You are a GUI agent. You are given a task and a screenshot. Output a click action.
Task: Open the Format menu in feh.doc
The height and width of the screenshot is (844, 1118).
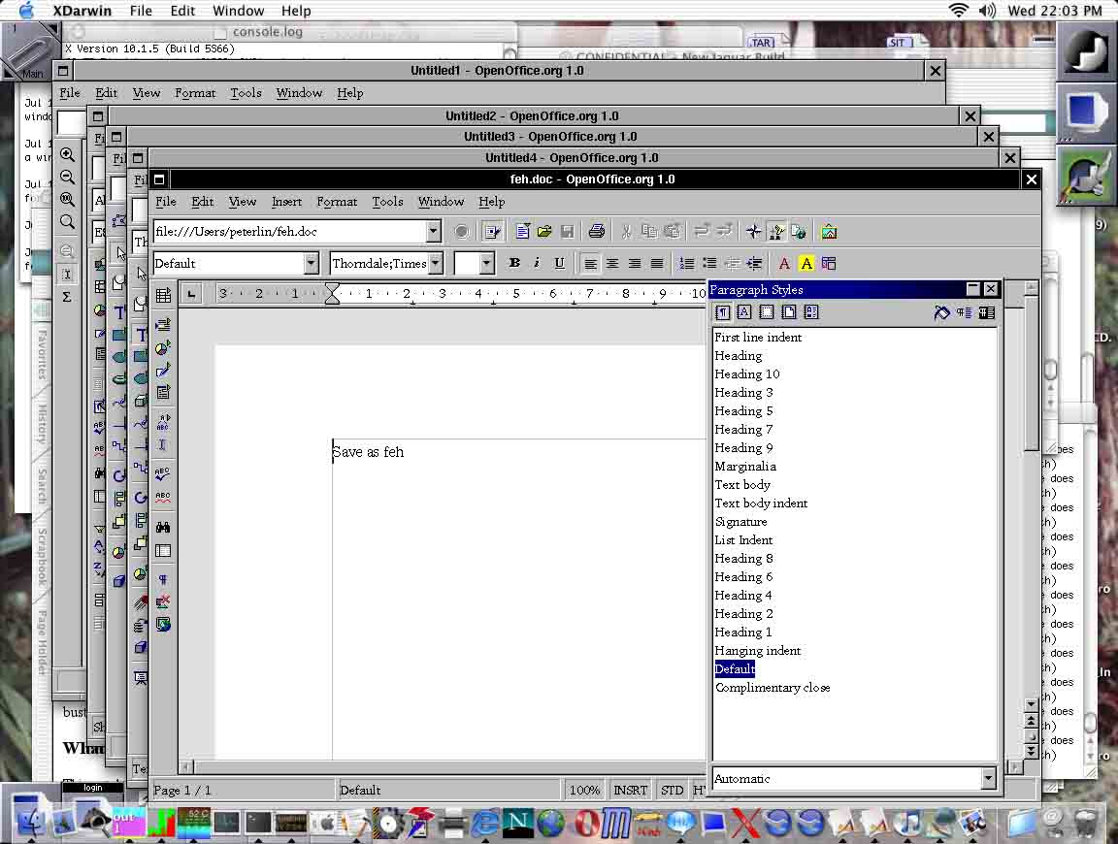click(x=337, y=202)
